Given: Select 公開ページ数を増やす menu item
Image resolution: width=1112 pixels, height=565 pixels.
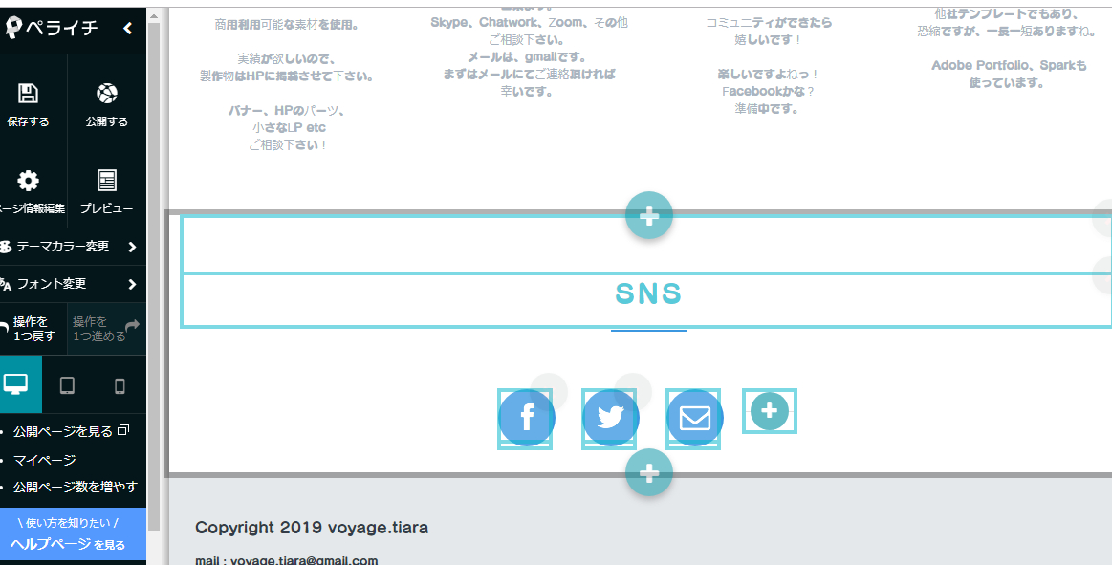Looking at the screenshot, I should coord(75,487).
